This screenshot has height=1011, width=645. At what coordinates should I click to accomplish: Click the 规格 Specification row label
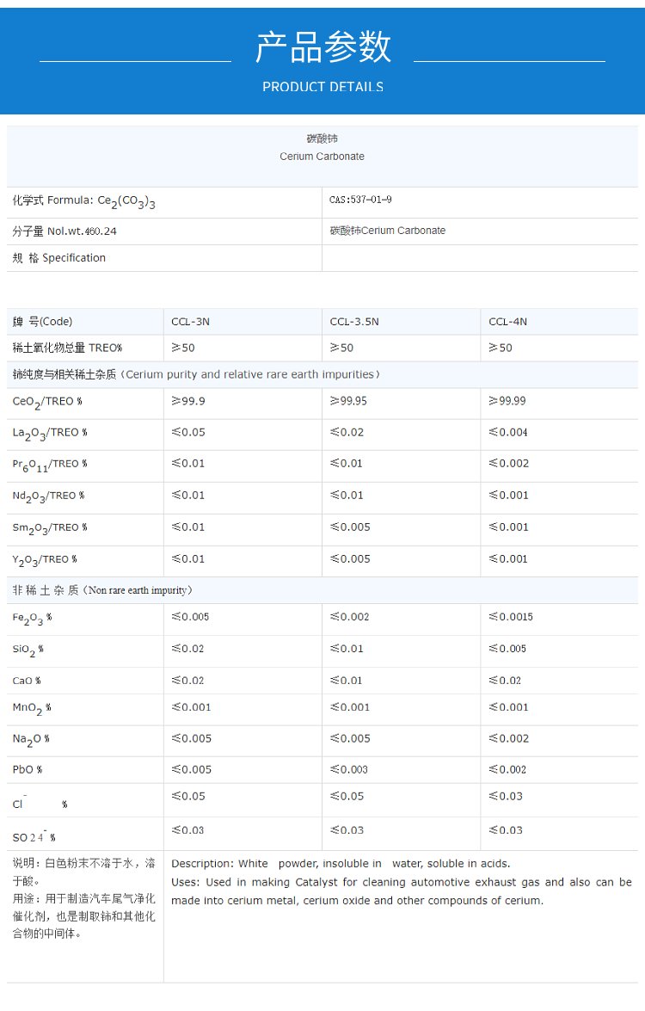coord(59,258)
